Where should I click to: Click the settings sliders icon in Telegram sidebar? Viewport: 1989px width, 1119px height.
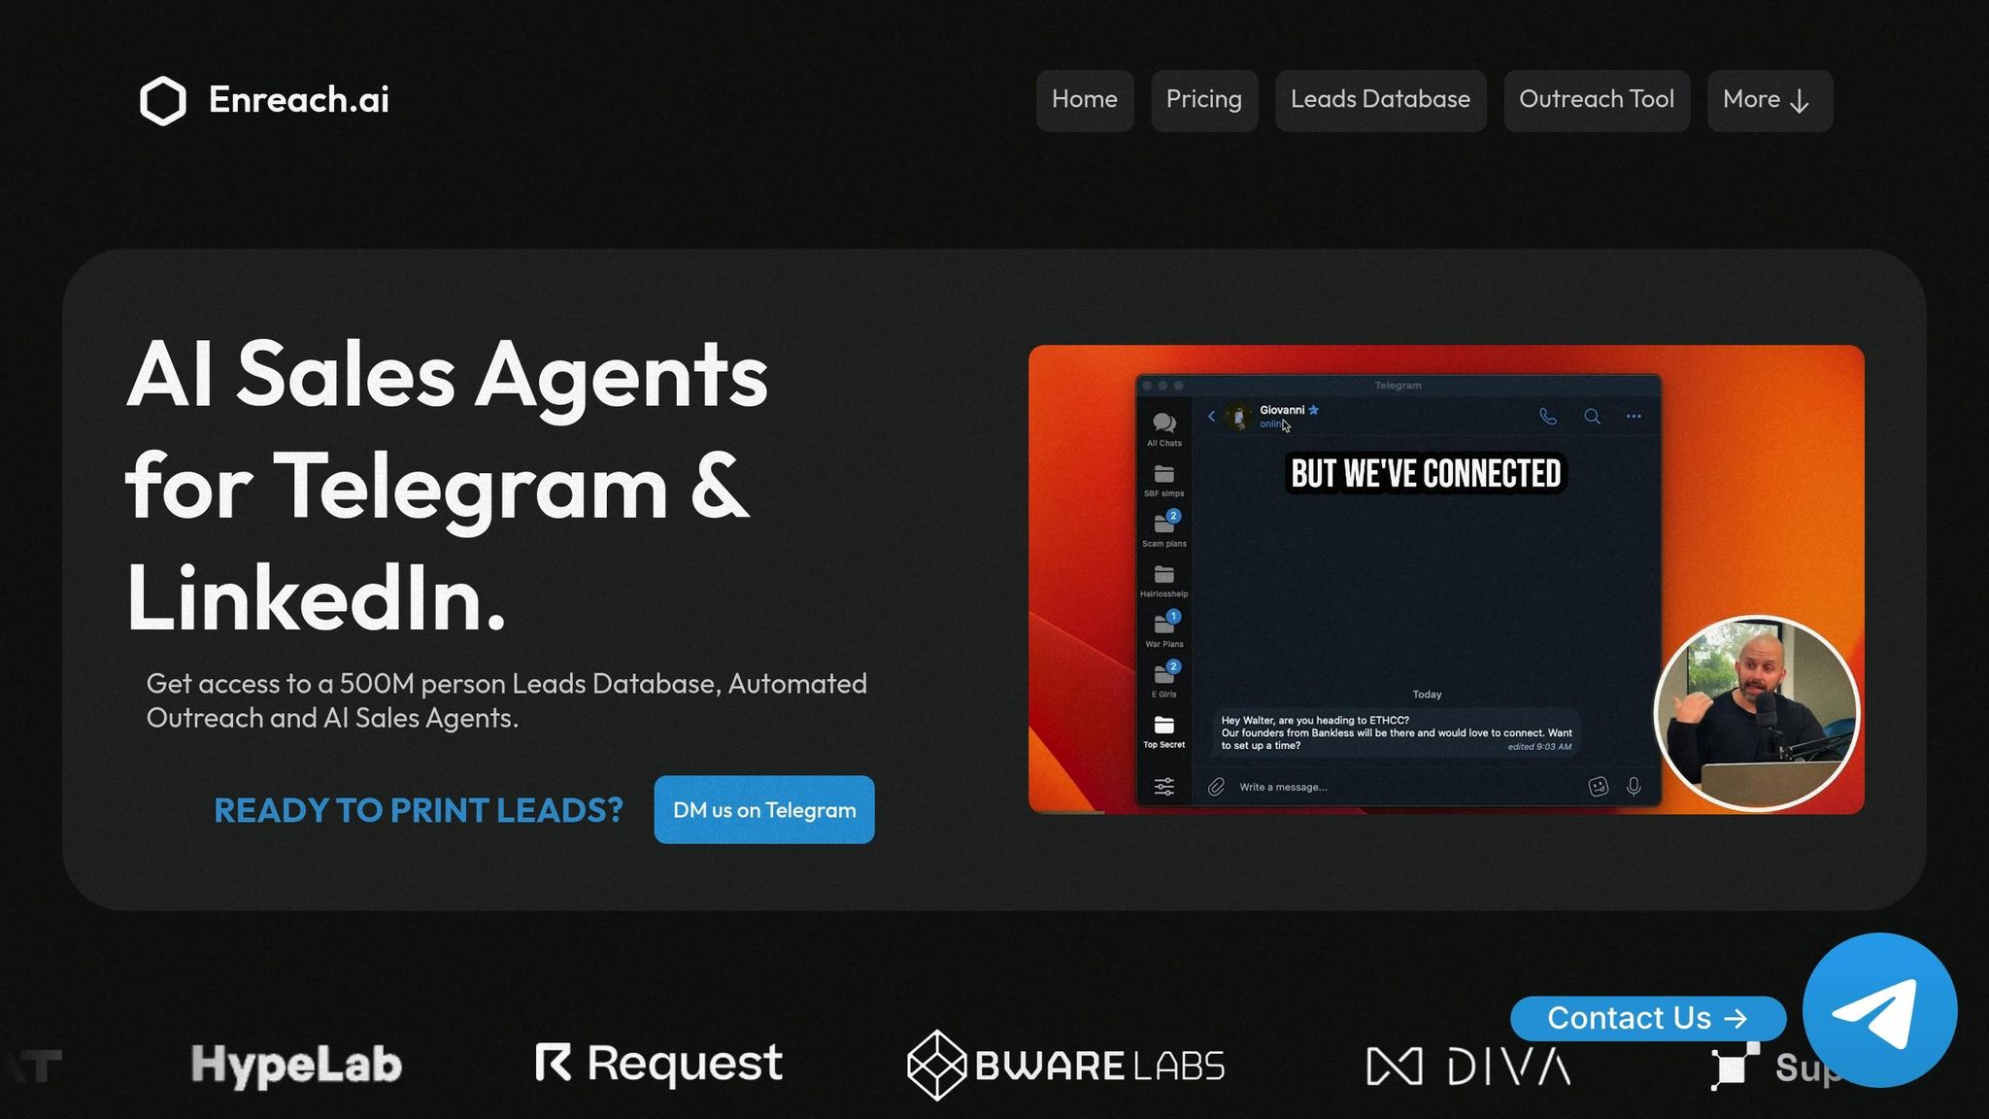tap(1164, 787)
